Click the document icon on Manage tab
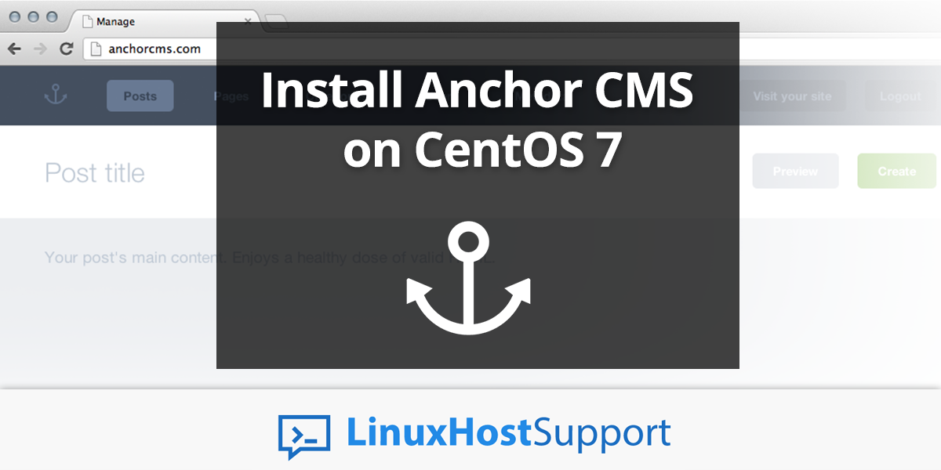This screenshot has height=470, width=941. click(x=87, y=22)
